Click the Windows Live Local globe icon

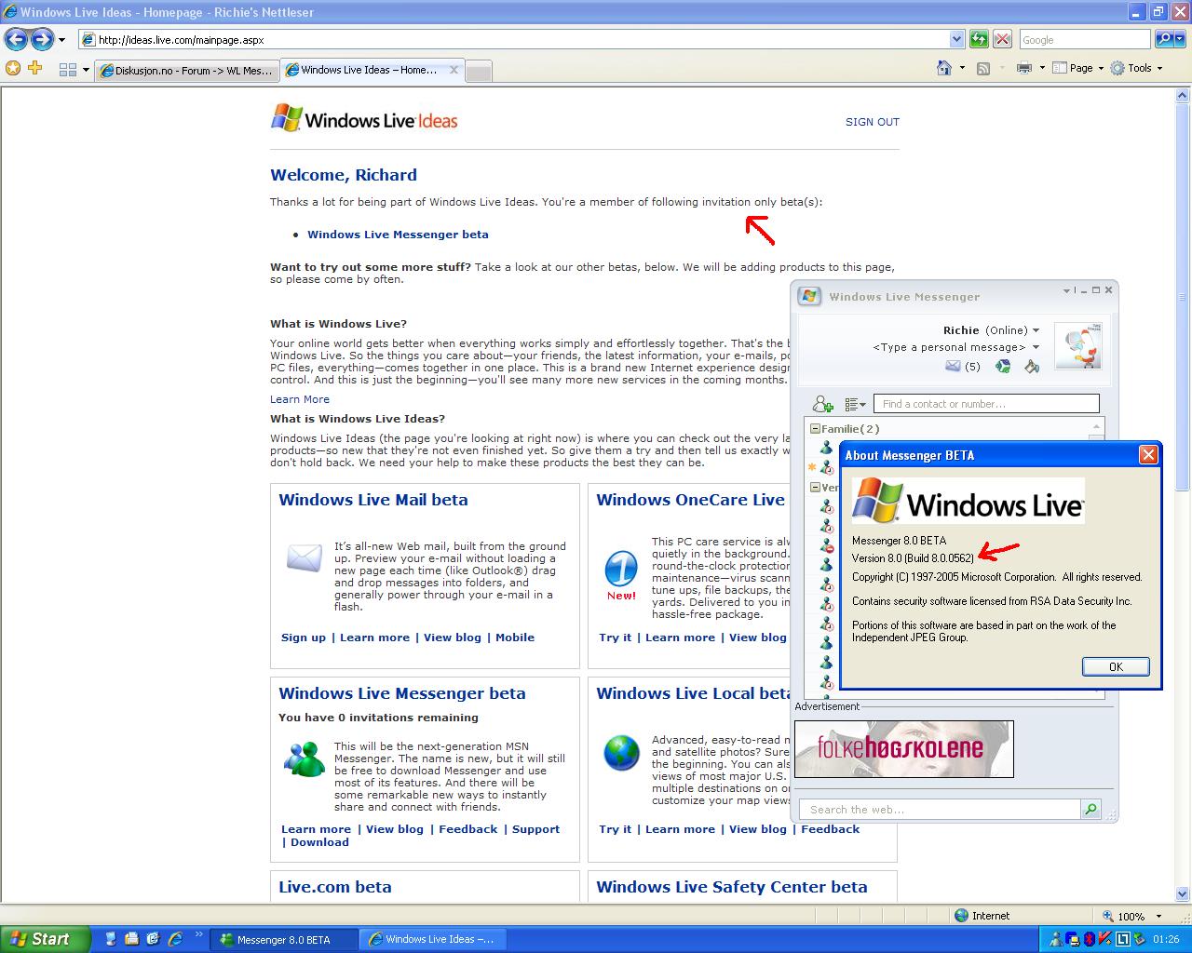tap(621, 752)
